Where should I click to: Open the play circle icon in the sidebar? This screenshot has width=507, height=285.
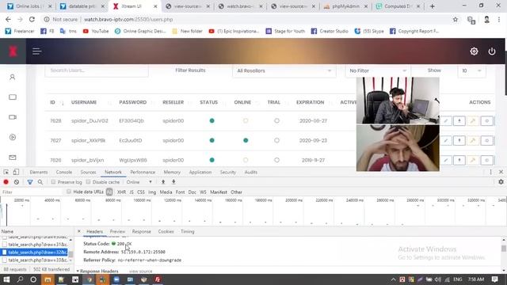pos(13,137)
